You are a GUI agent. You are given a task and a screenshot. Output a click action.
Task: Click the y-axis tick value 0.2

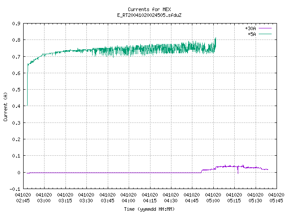(x=16, y=139)
